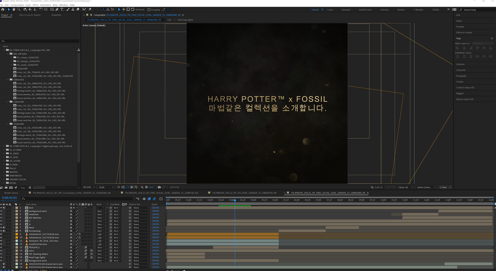Select the Rectangle shape tool
This screenshot has height=271, width=496.
coord(52,10)
